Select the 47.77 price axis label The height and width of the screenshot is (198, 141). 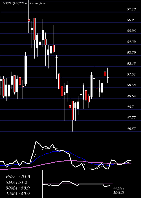131,118
